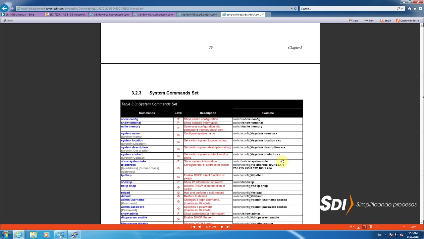Zoom in with the plus button
The width and height of the screenshot is (424, 239).
click(404, 227)
